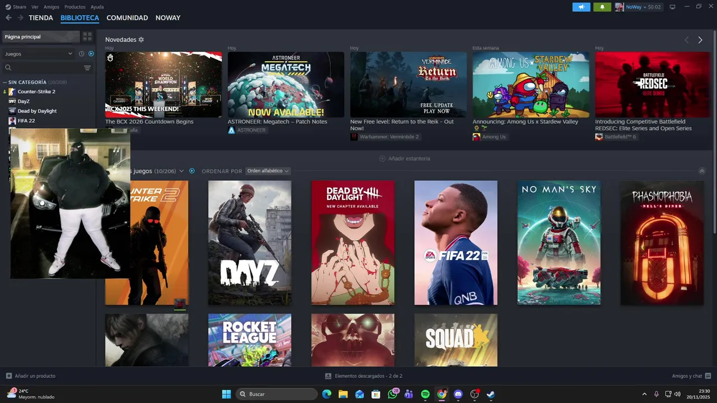
Task: Switch to the BIBLIOTECA tab
Action: click(x=80, y=18)
